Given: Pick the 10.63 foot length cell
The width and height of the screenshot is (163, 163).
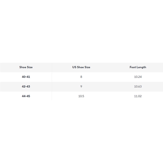Looking at the screenshot, I should (x=138, y=86).
